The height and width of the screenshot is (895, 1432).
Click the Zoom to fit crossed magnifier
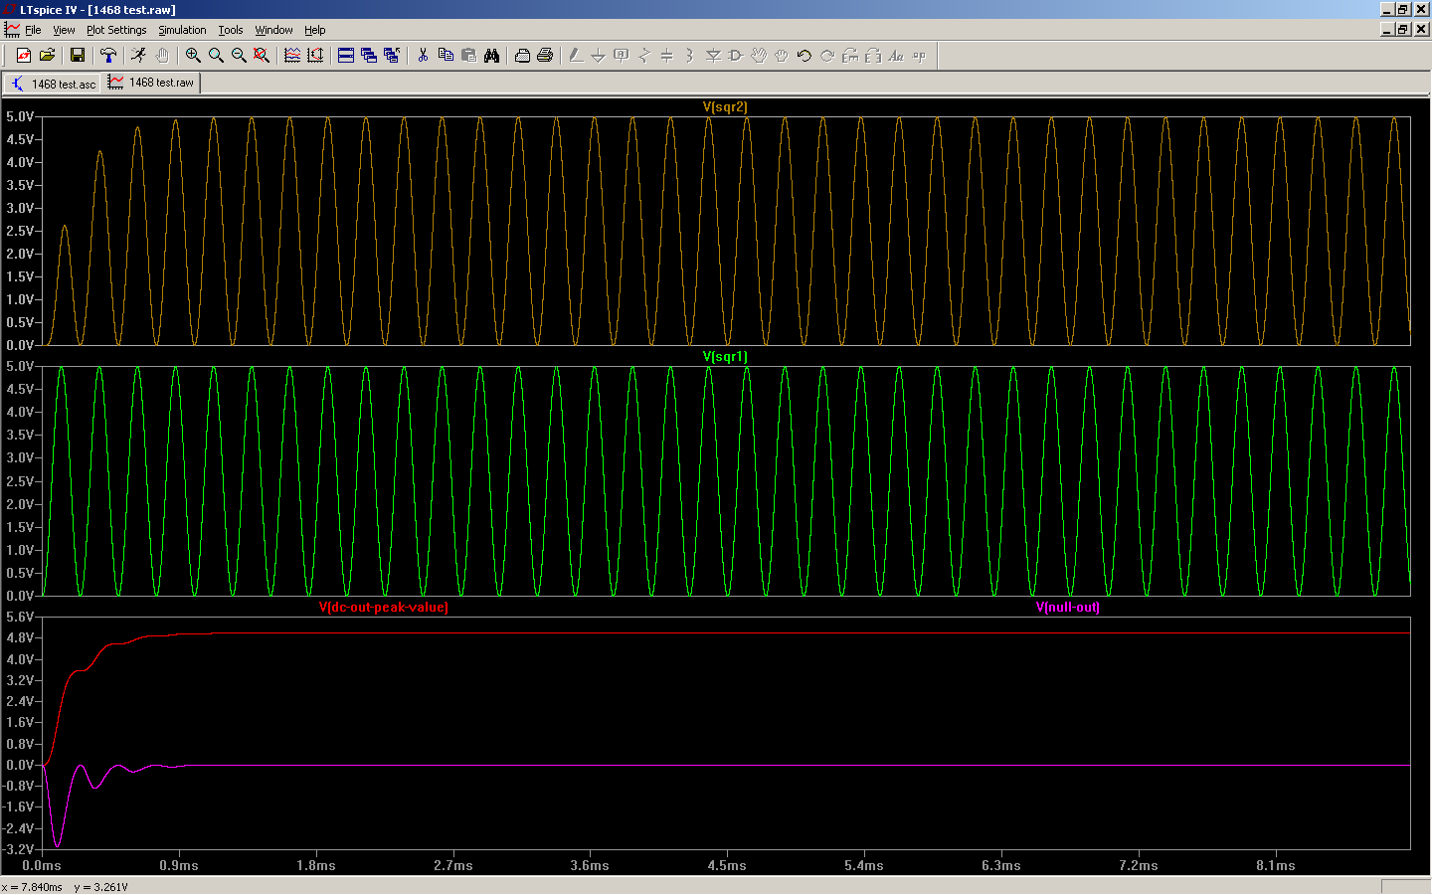[262, 56]
